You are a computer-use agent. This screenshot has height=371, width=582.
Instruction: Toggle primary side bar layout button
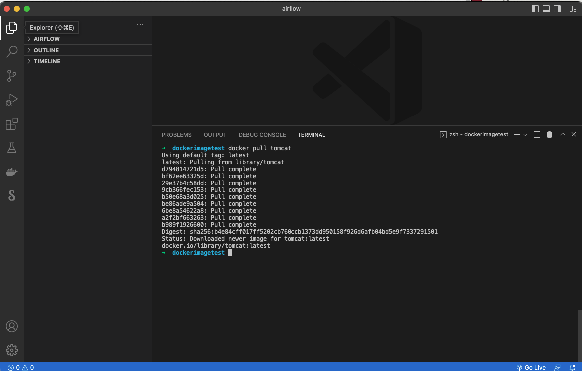(535, 9)
